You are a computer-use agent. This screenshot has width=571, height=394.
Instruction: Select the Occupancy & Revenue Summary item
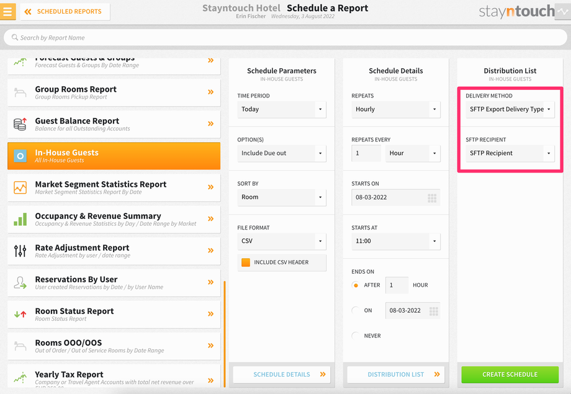tap(114, 219)
